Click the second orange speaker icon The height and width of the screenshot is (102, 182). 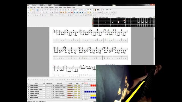(x=63, y=12)
